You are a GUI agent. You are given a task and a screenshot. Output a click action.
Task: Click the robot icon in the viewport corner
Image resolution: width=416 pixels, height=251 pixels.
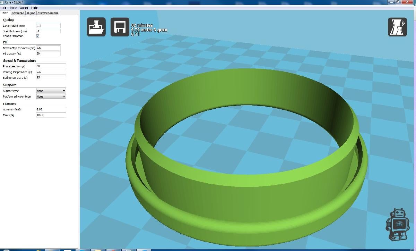pos(397,225)
